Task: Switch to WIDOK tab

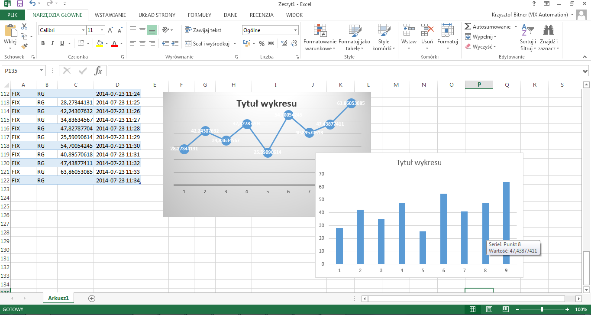Action: [294, 15]
